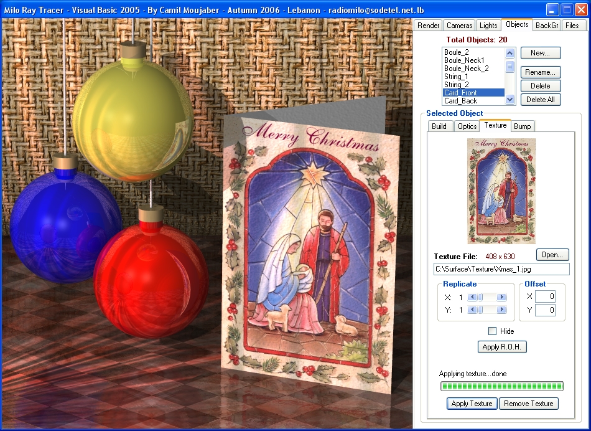Select Boule_2 in the object list

[x=473, y=52]
